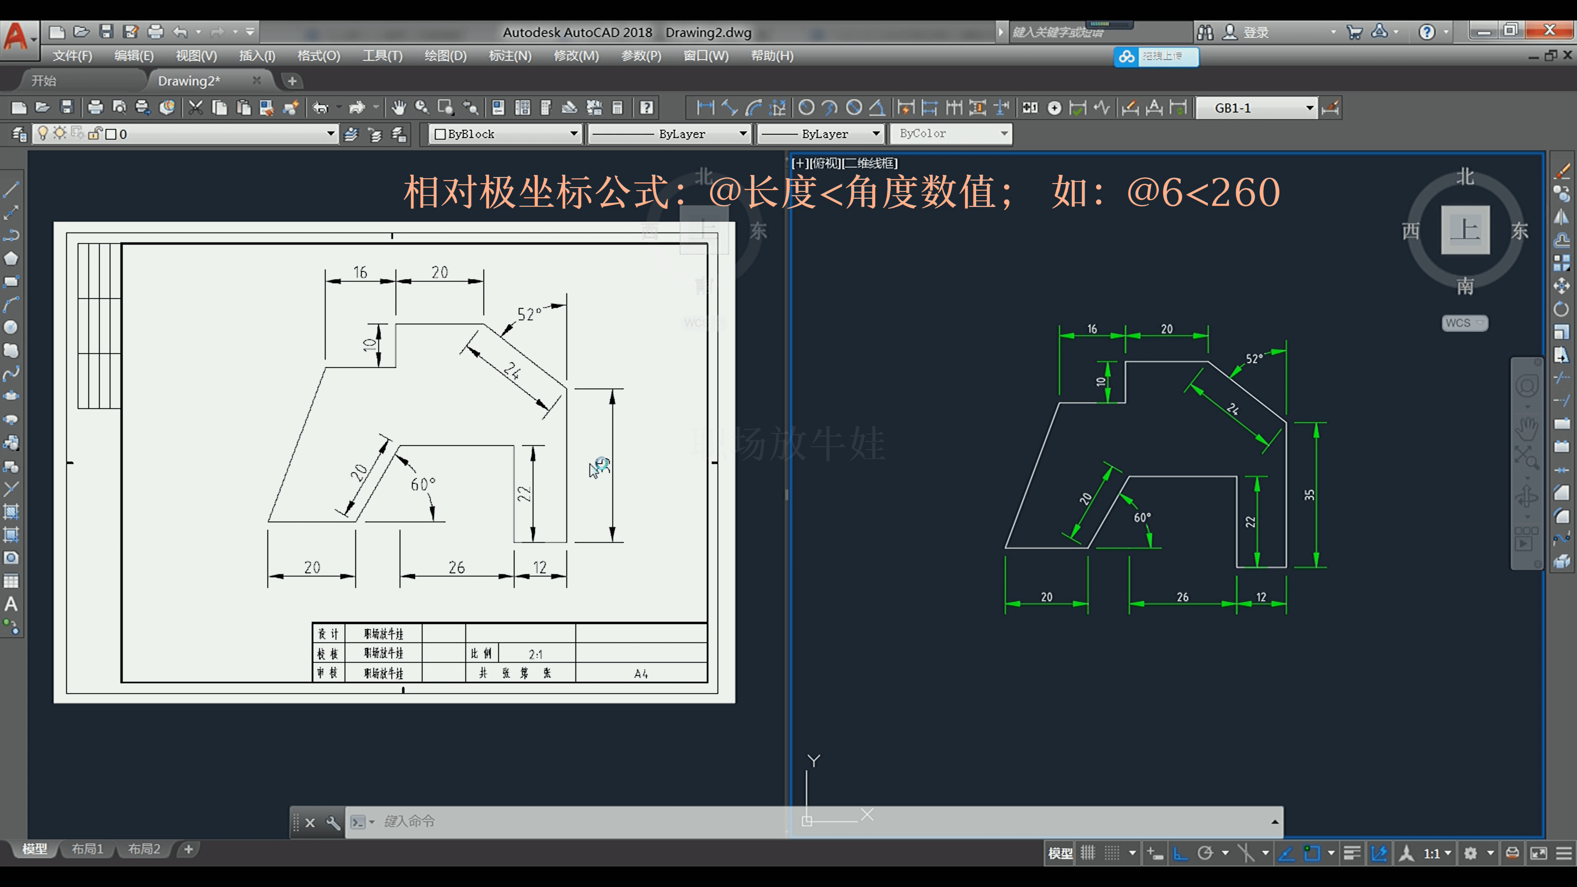1577x887 pixels.
Task: Open the Pan tool in top toolbar
Action: (x=398, y=107)
